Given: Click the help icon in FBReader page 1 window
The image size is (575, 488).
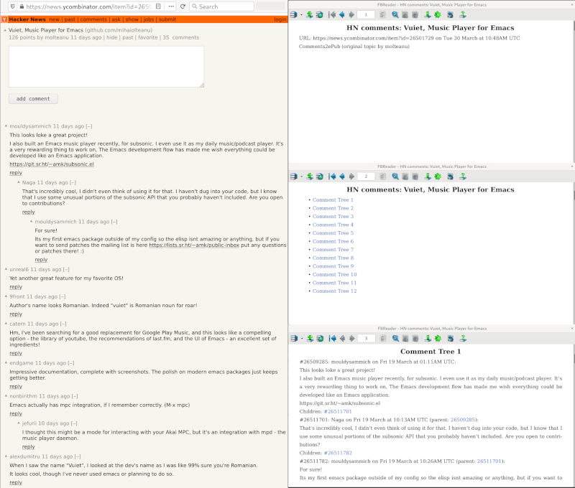Looking at the screenshot, I should [x=463, y=14].
